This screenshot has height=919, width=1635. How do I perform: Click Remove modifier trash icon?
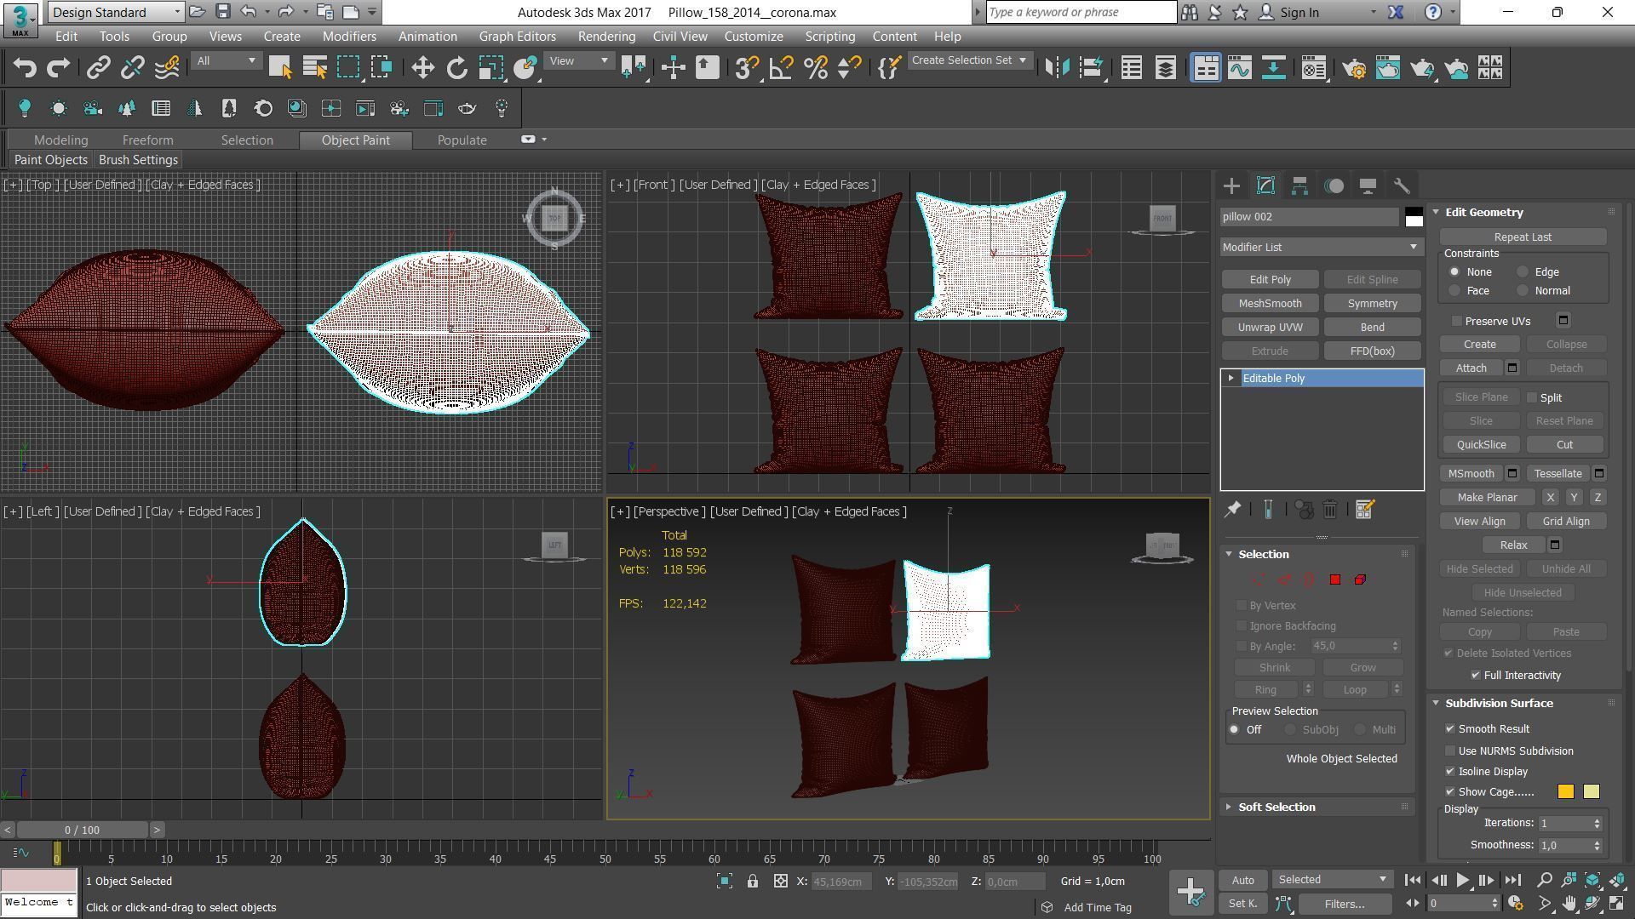coord(1330,509)
